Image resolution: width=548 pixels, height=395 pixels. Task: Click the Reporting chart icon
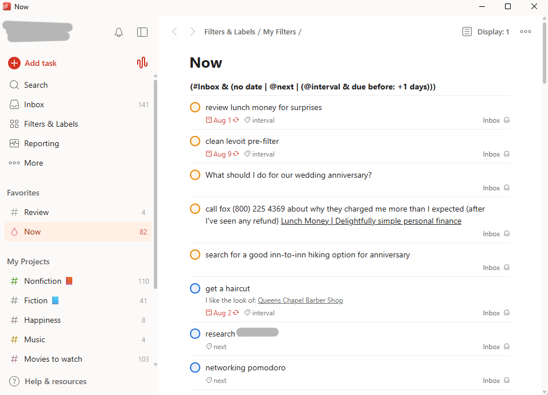(x=14, y=143)
